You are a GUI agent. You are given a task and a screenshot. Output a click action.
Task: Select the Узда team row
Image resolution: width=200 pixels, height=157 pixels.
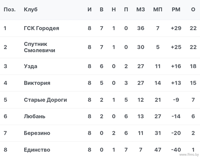(x=100, y=66)
